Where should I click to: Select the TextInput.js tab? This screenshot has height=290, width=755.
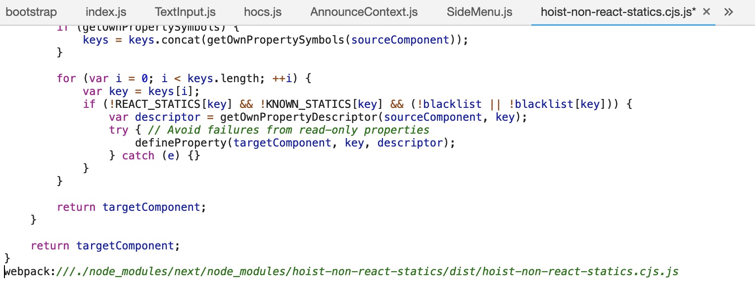(x=185, y=12)
